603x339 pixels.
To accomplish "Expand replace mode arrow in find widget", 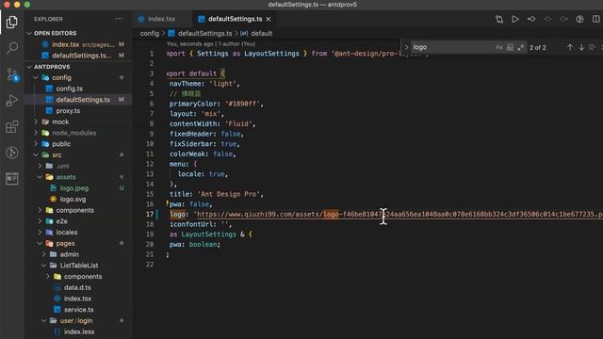I will pyautogui.click(x=406, y=47).
